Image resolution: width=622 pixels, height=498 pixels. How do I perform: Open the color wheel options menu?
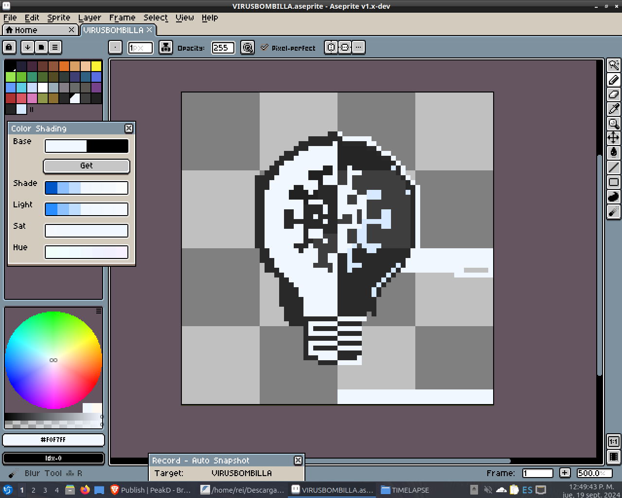click(99, 311)
